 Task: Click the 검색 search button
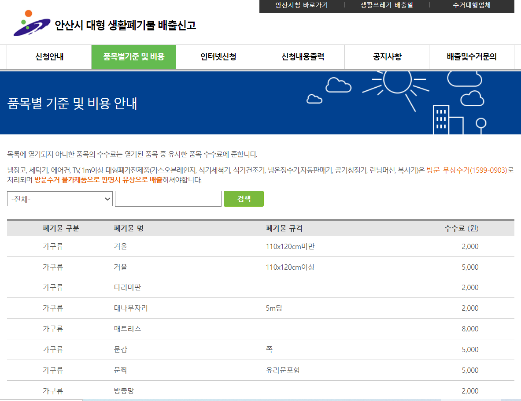[x=244, y=199]
